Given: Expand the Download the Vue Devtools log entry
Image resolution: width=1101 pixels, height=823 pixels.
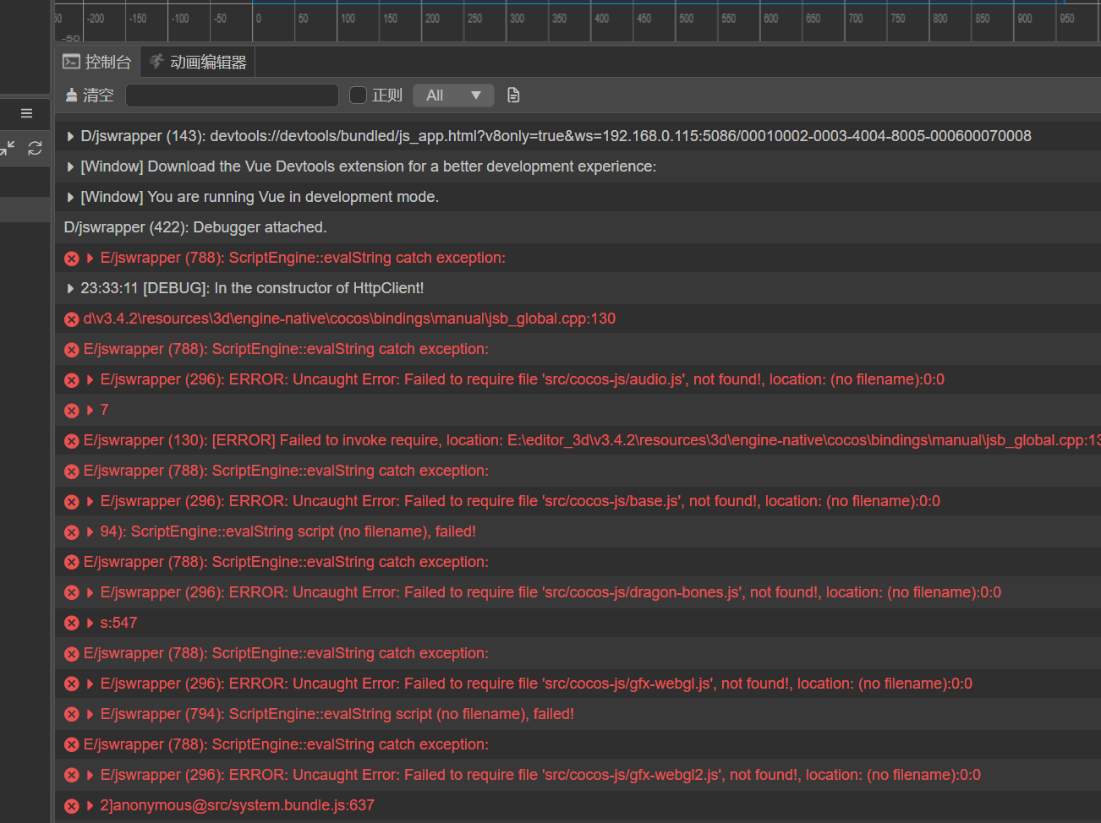Looking at the screenshot, I should coord(71,166).
